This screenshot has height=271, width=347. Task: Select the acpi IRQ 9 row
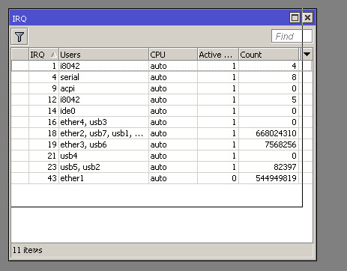click(162, 88)
